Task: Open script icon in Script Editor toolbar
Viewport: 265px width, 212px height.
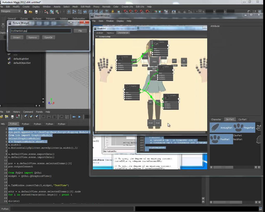Action: click(x=1, y=117)
